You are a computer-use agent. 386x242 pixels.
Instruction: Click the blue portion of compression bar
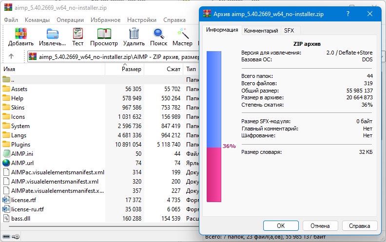(214, 99)
